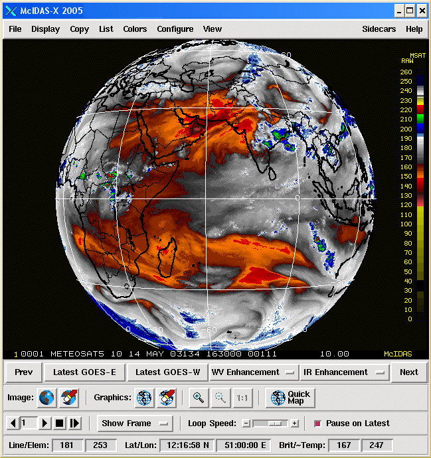The height and width of the screenshot is (458, 431).
Task: Open the IR Enhancement dropdown
Action: click(x=343, y=372)
